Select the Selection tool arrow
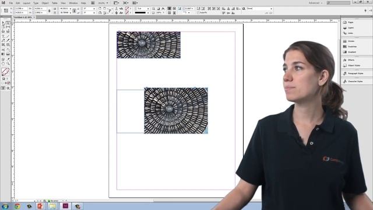The image size is (373, 210). tap(3, 23)
